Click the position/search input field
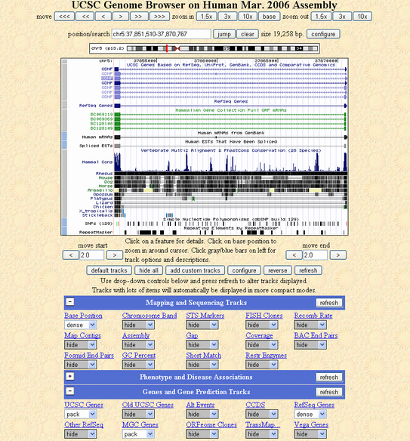Image resolution: width=410 pixels, height=441 pixels. [x=161, y=34]
